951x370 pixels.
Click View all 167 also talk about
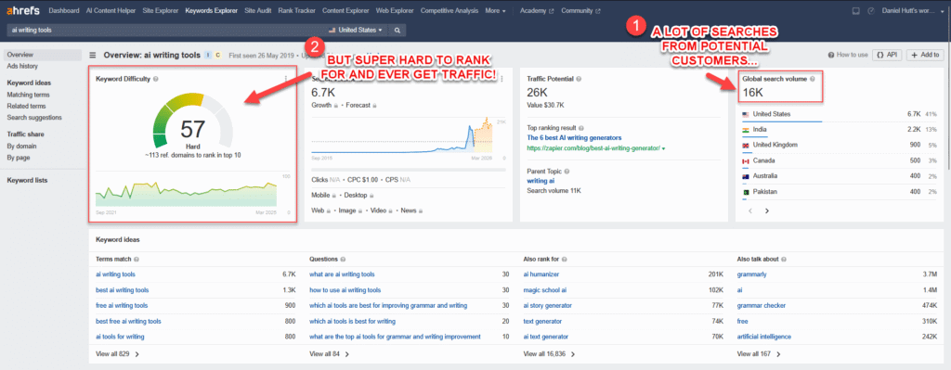(x=759, y=353)
